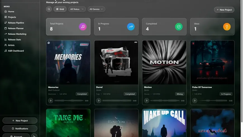This screenshot has width=243, height=137.
Task: Click the 'Memories' project title text
Action: tap(53, 87)
